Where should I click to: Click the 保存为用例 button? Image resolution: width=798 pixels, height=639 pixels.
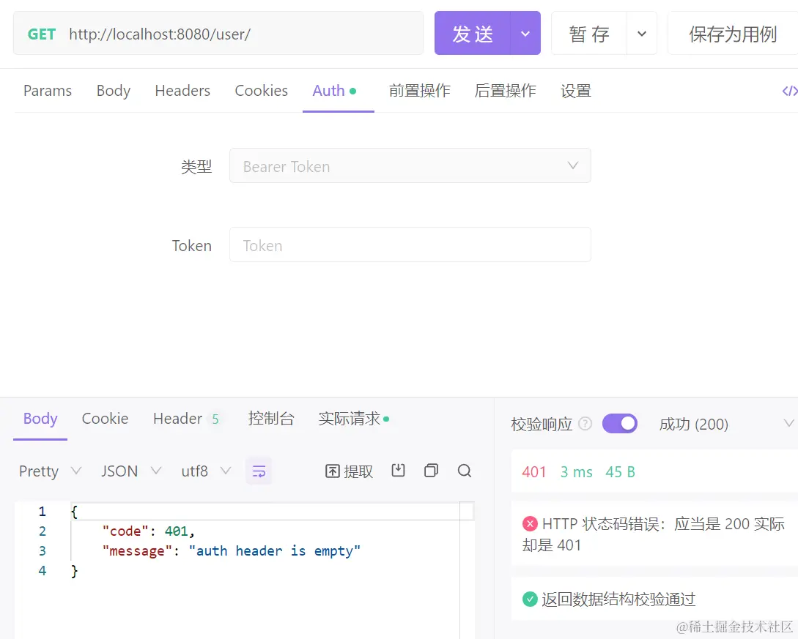point(732,34)
